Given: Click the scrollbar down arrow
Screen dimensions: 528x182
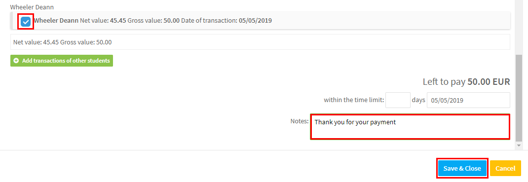Looking at the screenshot, I should click(x=519, y=146).
